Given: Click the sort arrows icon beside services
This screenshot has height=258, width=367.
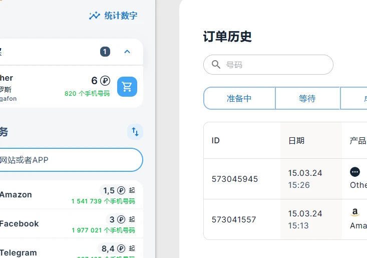Looking at the screenshot, I should 135,132.
